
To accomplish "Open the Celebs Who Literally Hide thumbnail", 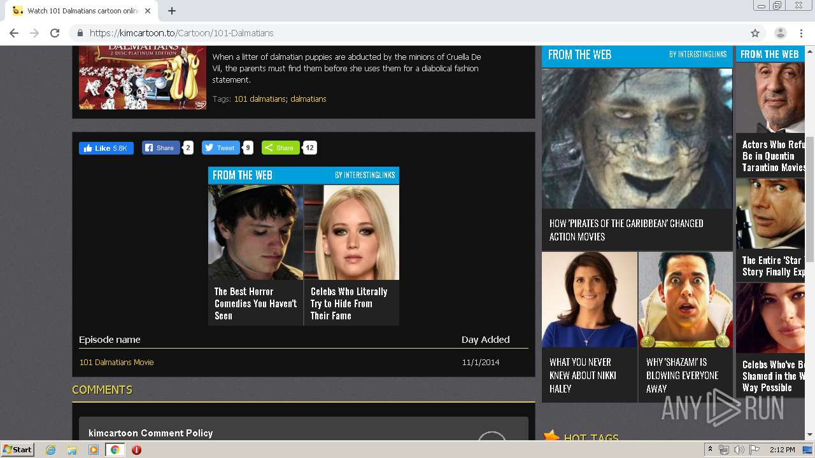I will [x=351, y=232].
